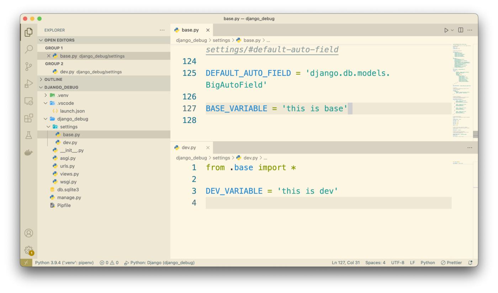Click Ln 127, Col 31 in status bar
Image resolution: width=498 pixels, height=293 pixels.
[x=346, y=263]
